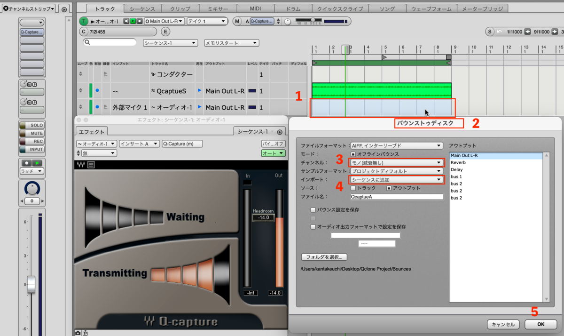The image size is (564, 336).
Task: Toggle SOLO in channel strip
Action: [x=32, y=125]
